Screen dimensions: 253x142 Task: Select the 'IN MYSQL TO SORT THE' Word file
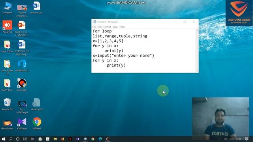[22, 48]
